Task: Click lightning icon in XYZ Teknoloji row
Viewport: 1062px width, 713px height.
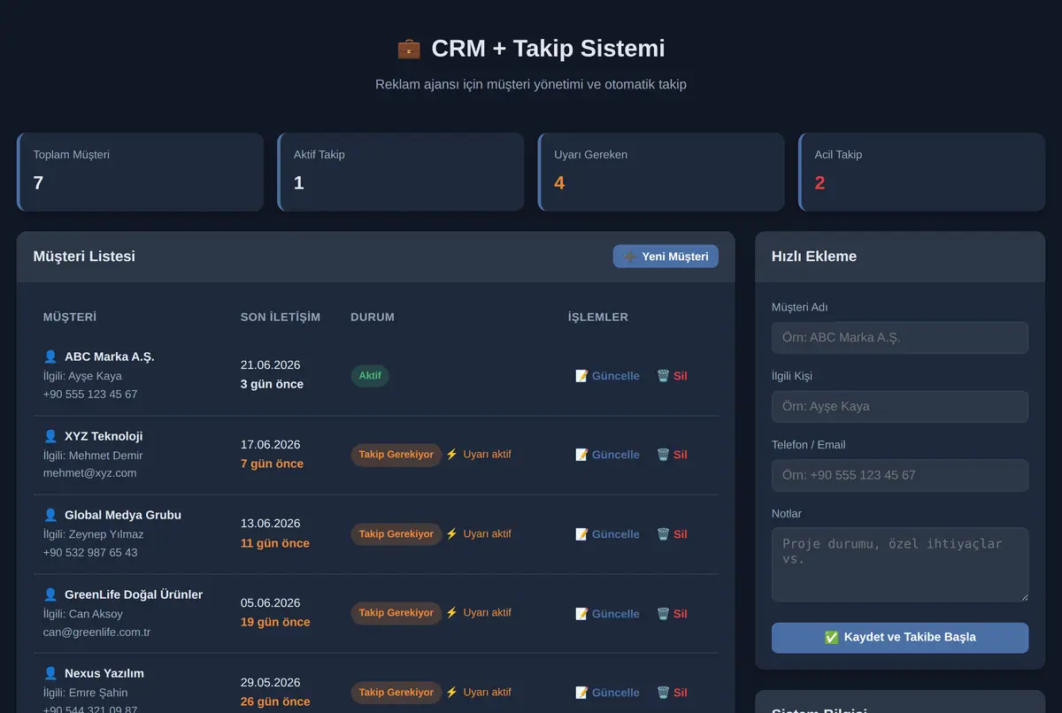Action: click(451, 455)
